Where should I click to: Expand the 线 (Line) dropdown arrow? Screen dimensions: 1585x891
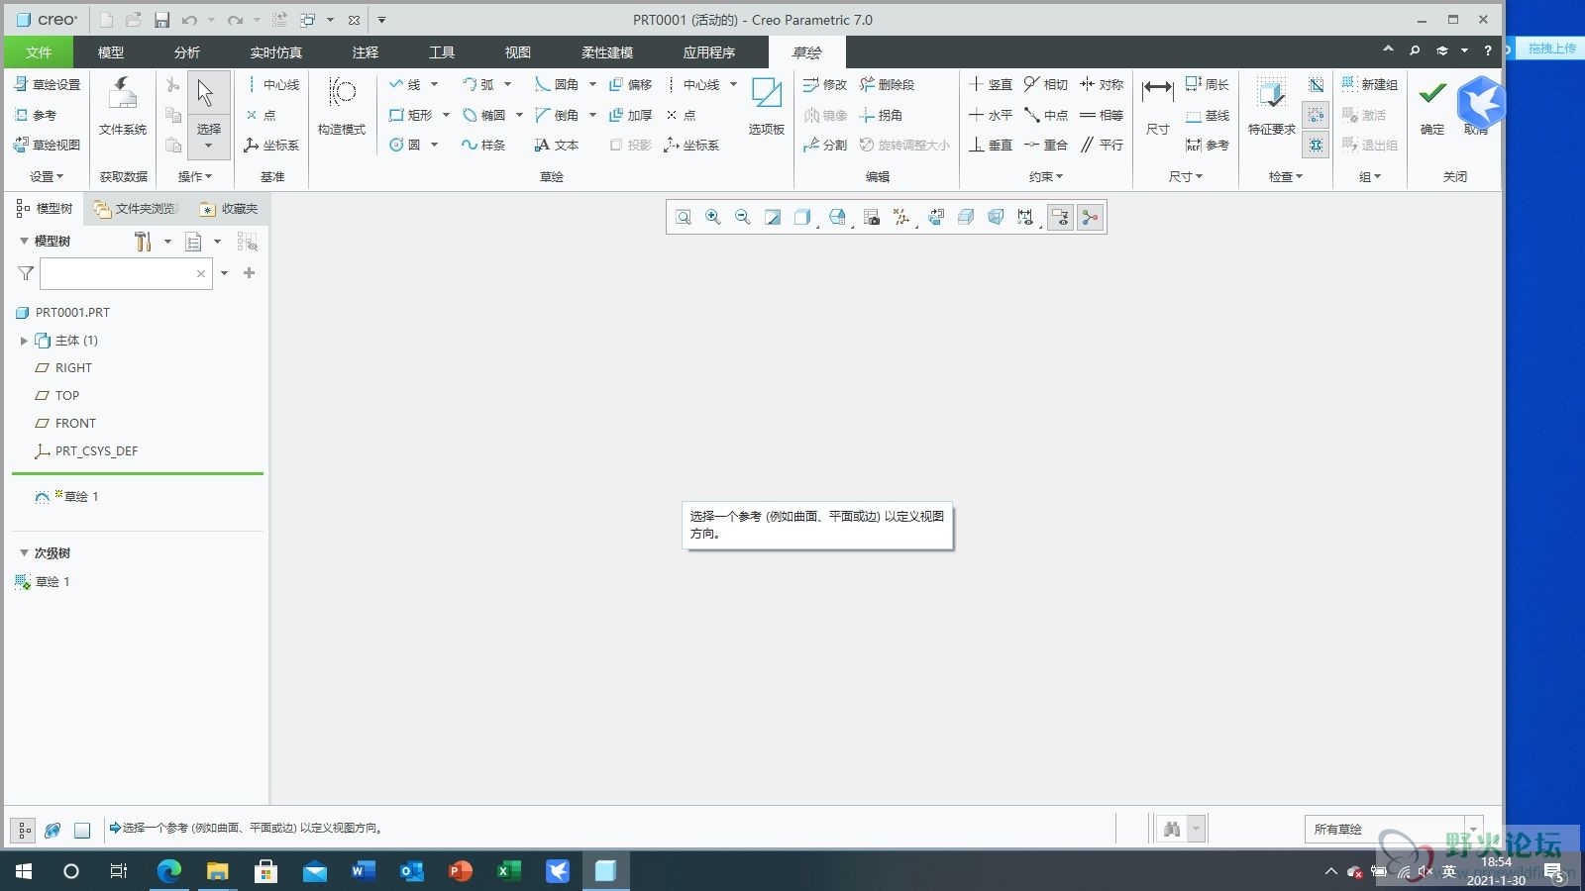pyautogui.click(x=434, y=85)
